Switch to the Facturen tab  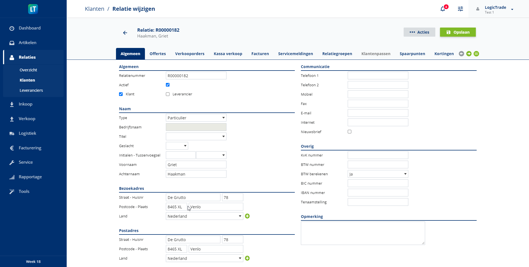(260, 54)
